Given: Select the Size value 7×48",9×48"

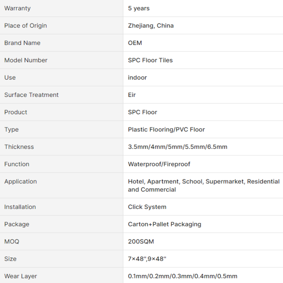Looking at the screenshot, I should tap(147, 259).
